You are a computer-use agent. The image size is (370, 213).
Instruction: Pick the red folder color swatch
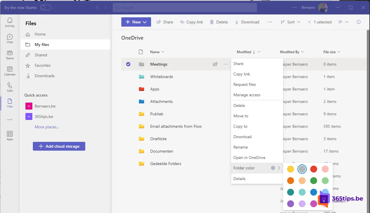pos(314,169)
